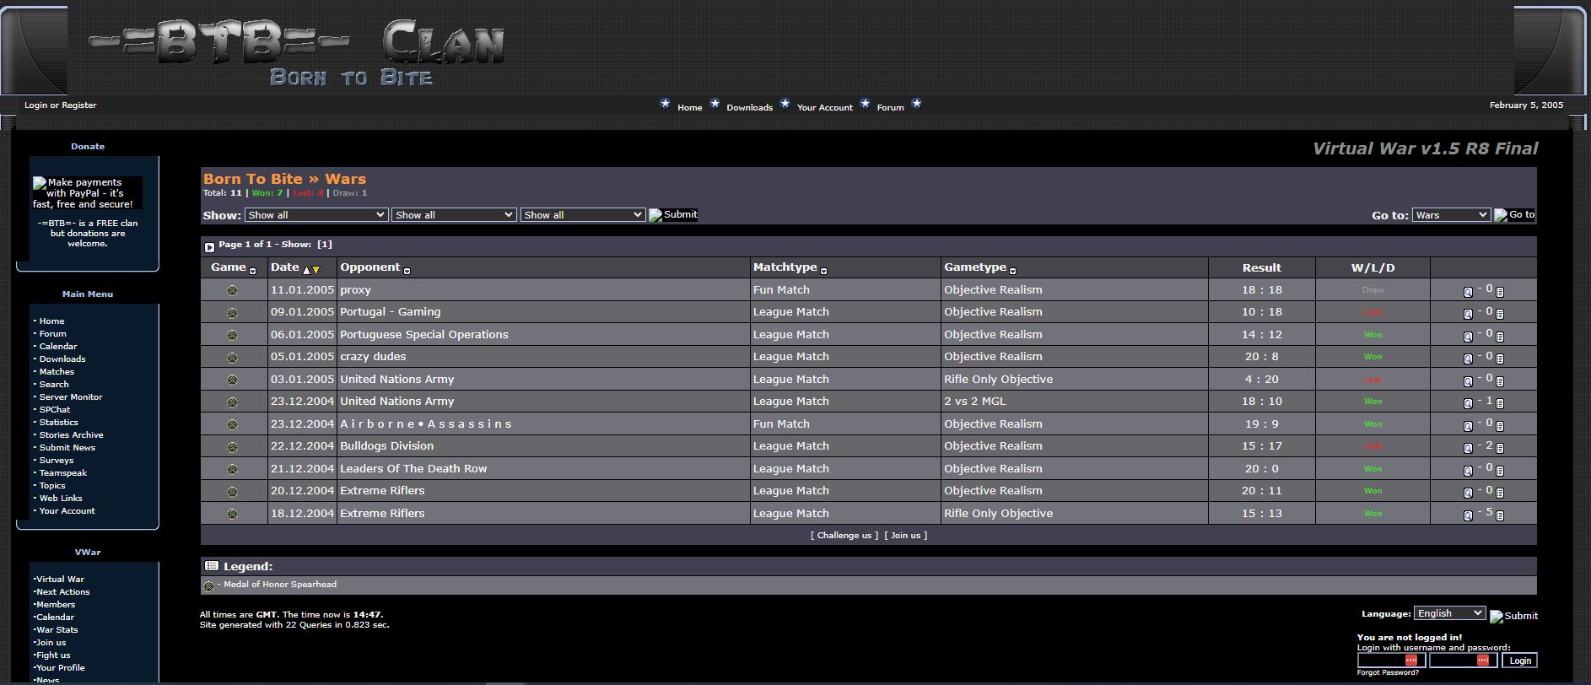Expand the third Show all filter dropdown
Screen dimensions: 1591x685
[583, 215]
